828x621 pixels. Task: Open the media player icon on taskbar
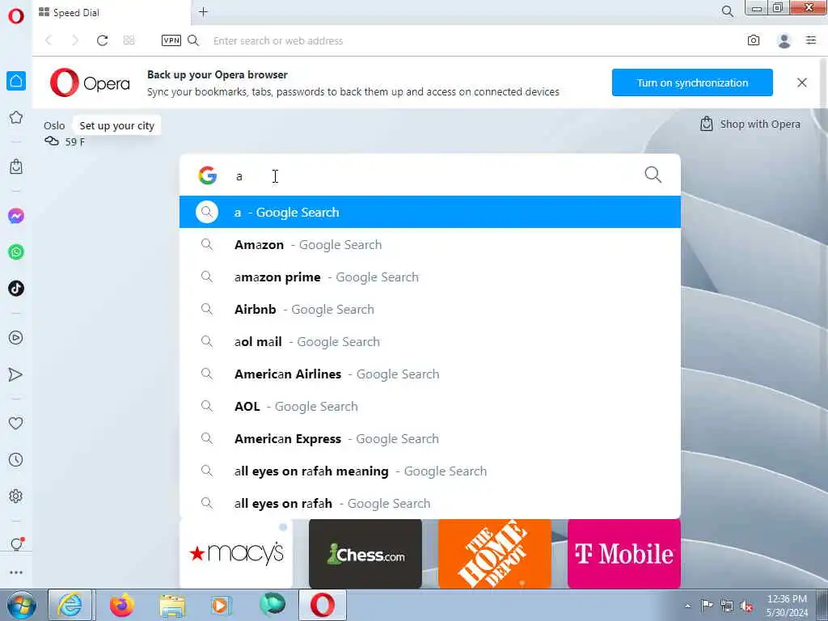[x=222, y=605]
